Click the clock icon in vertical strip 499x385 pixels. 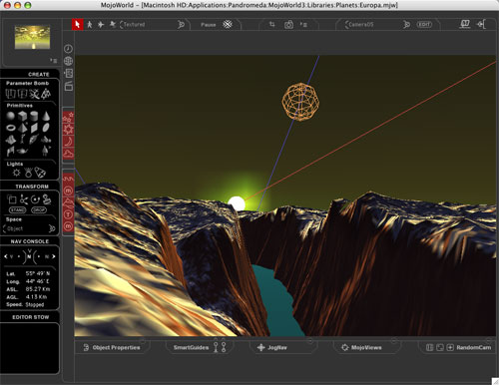[68, 49]
